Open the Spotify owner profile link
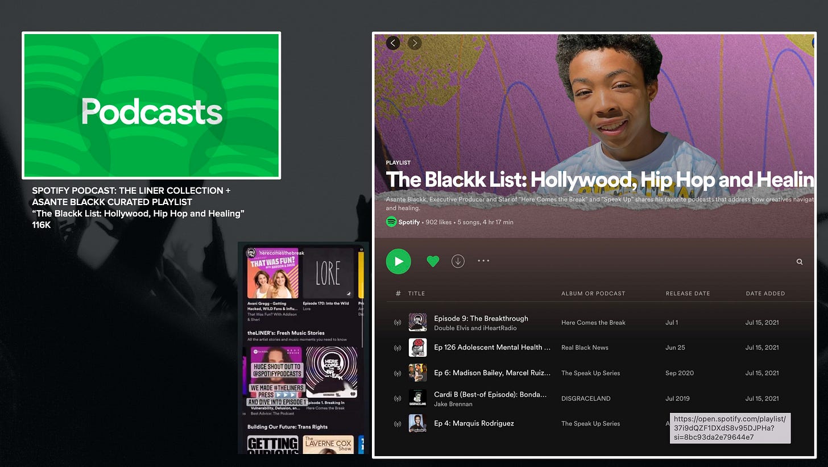 409,222
